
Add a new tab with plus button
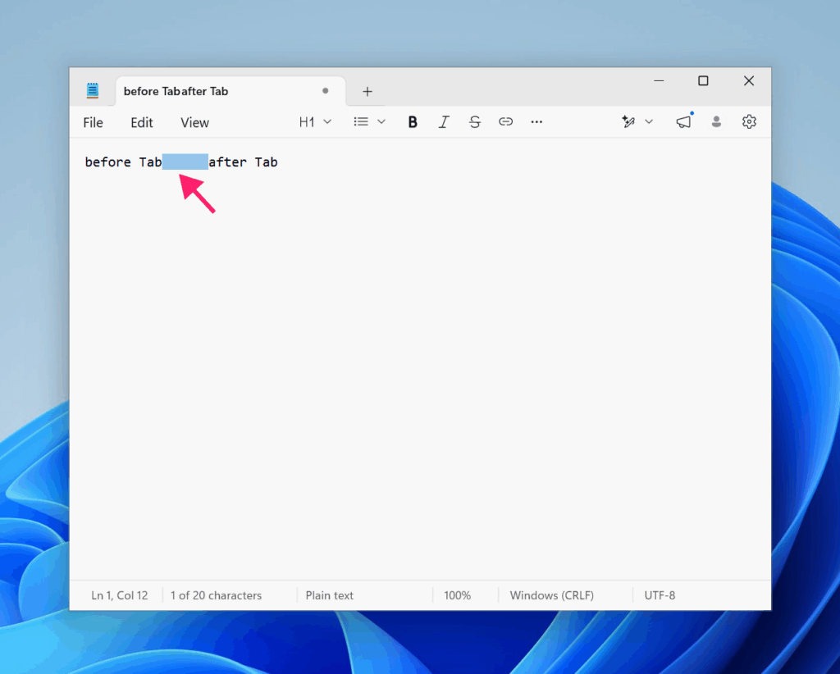pos(367,92)
